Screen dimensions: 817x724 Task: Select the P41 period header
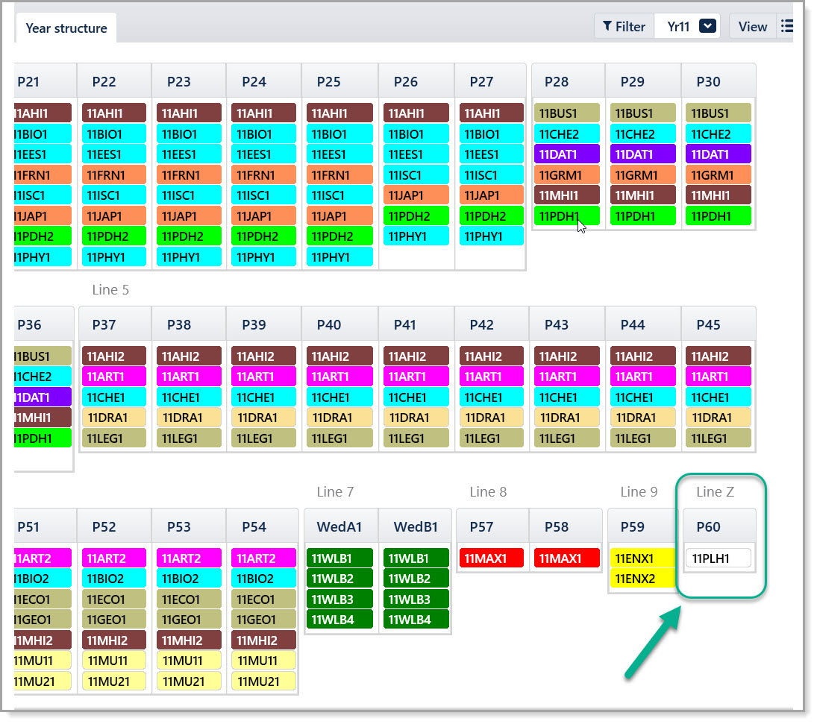[416, 325]
